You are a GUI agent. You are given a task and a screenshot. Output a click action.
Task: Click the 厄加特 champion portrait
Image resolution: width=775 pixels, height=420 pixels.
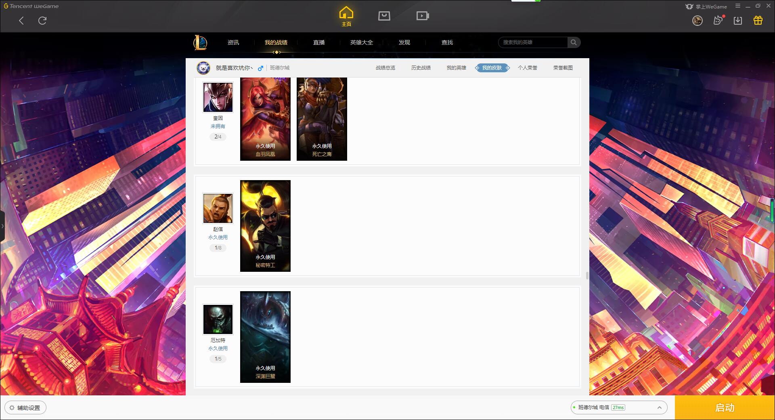click(218, 319)
